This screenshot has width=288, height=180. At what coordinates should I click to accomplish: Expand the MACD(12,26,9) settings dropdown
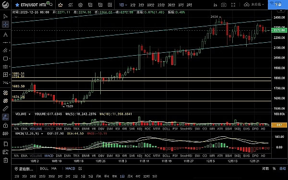click(42, 133)
